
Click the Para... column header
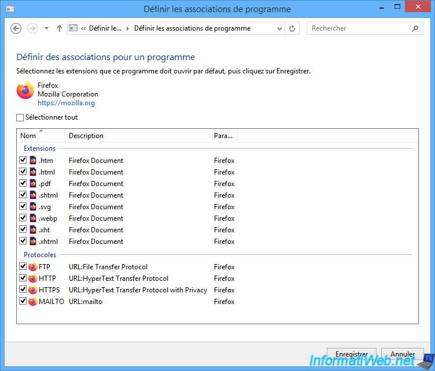click(x=224, y=136)
